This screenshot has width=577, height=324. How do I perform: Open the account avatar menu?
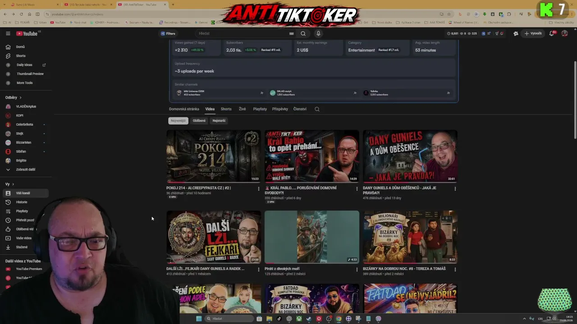tap(564, 33)
